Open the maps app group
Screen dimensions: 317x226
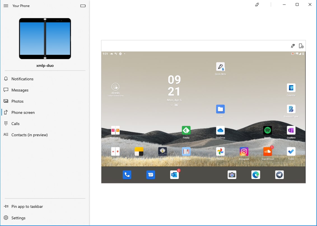click(115, 154)
